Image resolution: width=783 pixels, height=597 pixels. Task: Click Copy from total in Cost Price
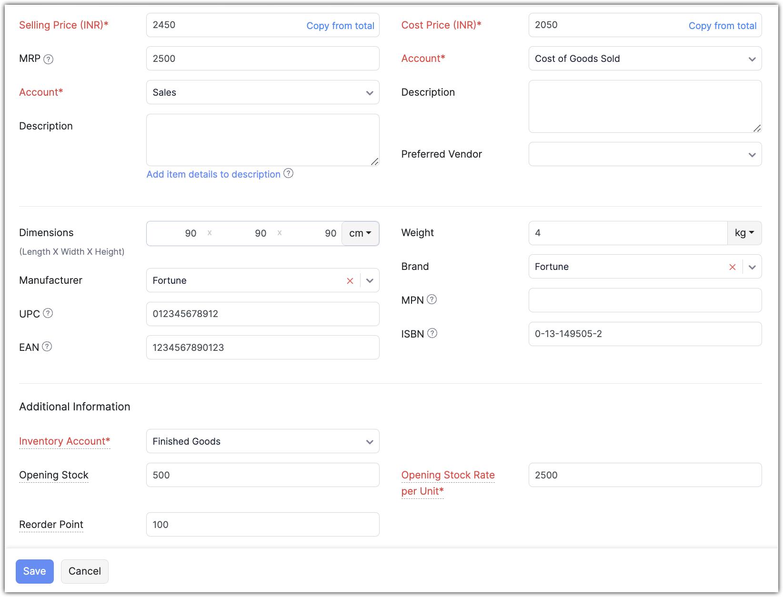pos(722,26)
